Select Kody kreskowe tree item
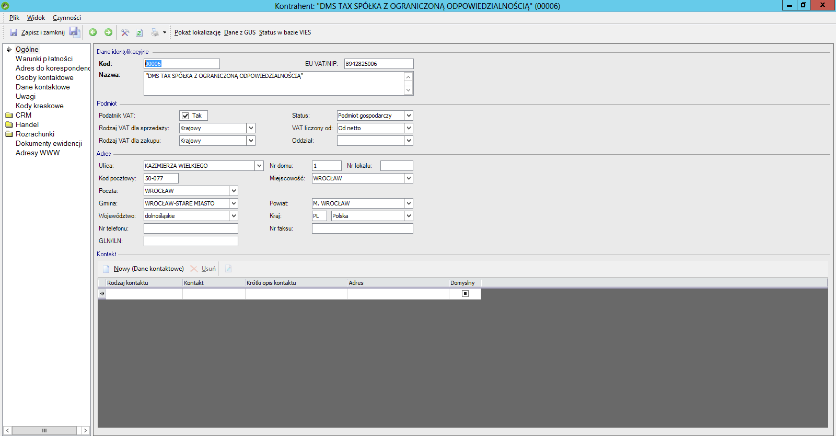The width and height of the screenshot is (836, 436). coord(39,106)
